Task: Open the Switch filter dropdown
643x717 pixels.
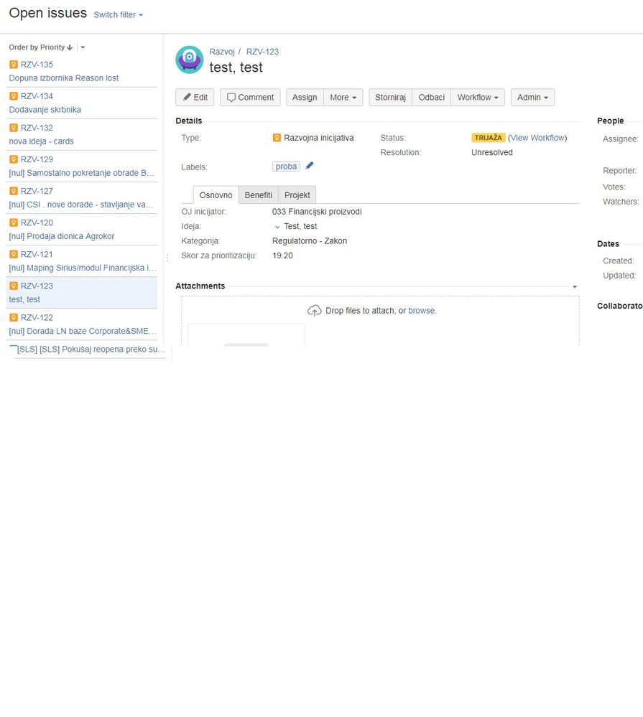Action: coord(118,14)
